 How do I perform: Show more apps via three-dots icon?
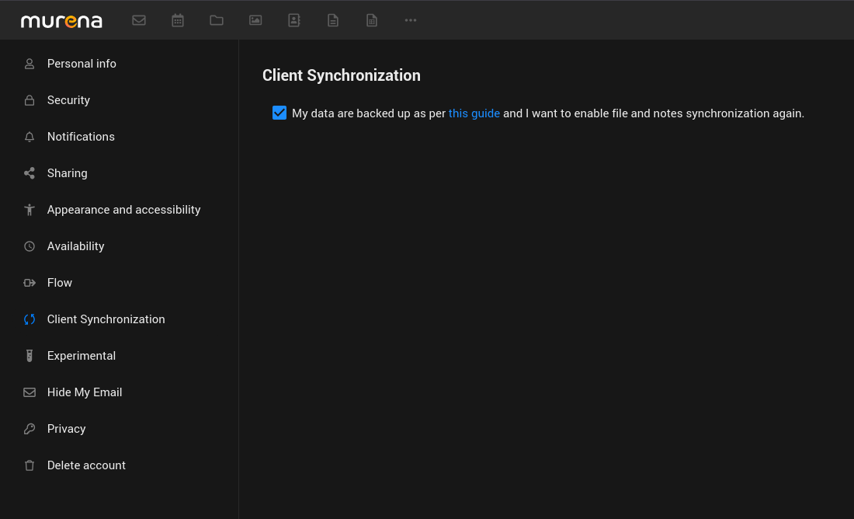click(411, 20)
